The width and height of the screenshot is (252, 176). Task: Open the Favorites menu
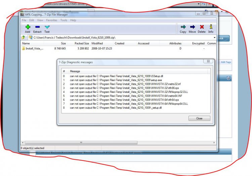pyautogui.click(x=52, y=20)
